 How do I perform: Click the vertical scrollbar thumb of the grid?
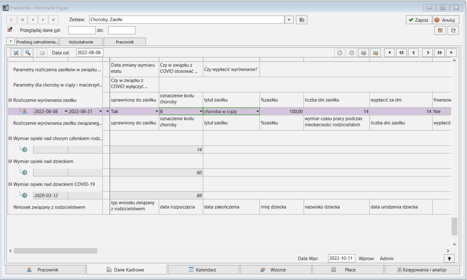click(454, 227)
